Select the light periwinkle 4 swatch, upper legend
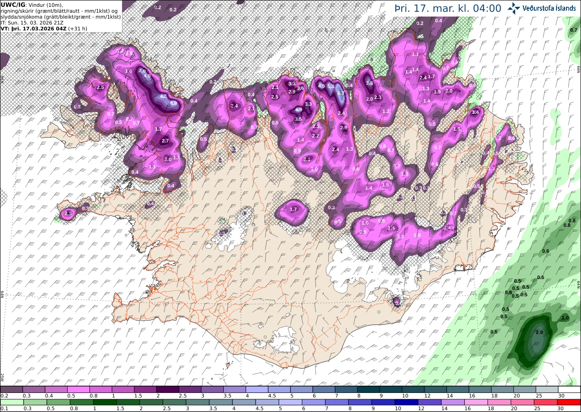The height and width of the screenshot is (412, 581). pos(257,389)
